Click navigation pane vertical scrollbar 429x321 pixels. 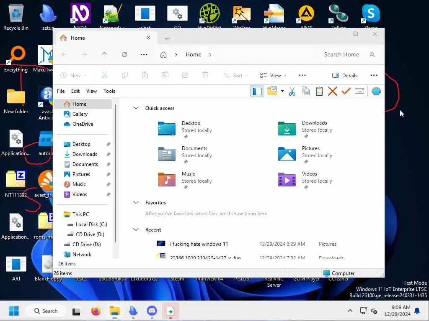(x=116, y=173)
